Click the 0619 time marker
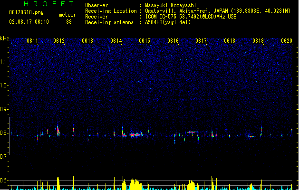This screenshot has height=190, width=299. click(258, 41)
